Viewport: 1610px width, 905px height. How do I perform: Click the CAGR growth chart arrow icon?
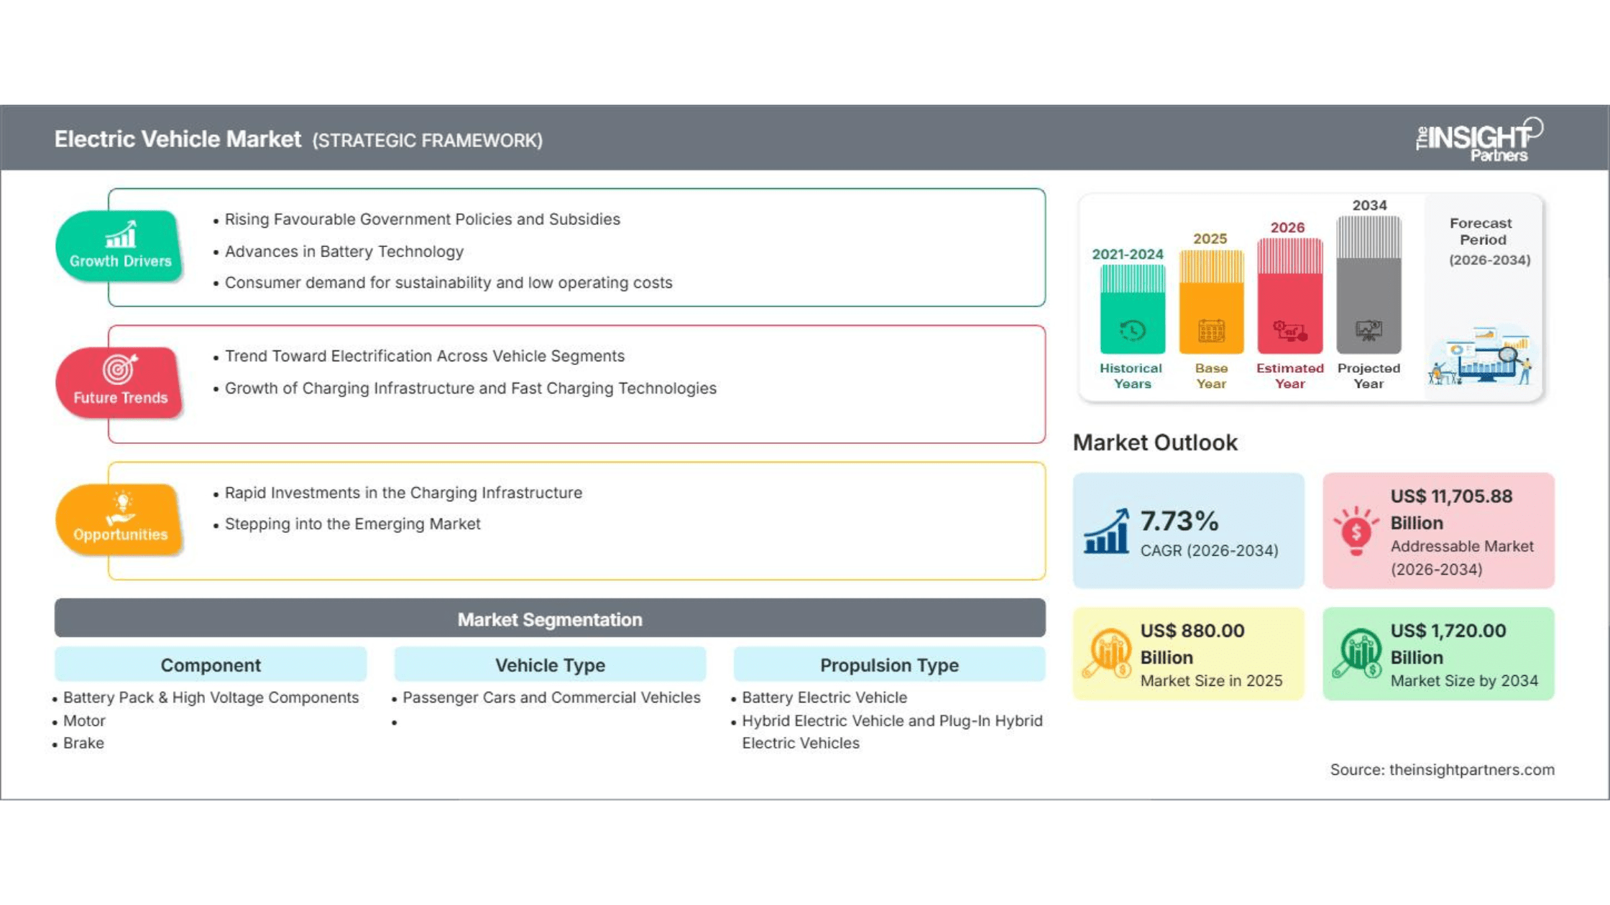tap(1106, 531)
